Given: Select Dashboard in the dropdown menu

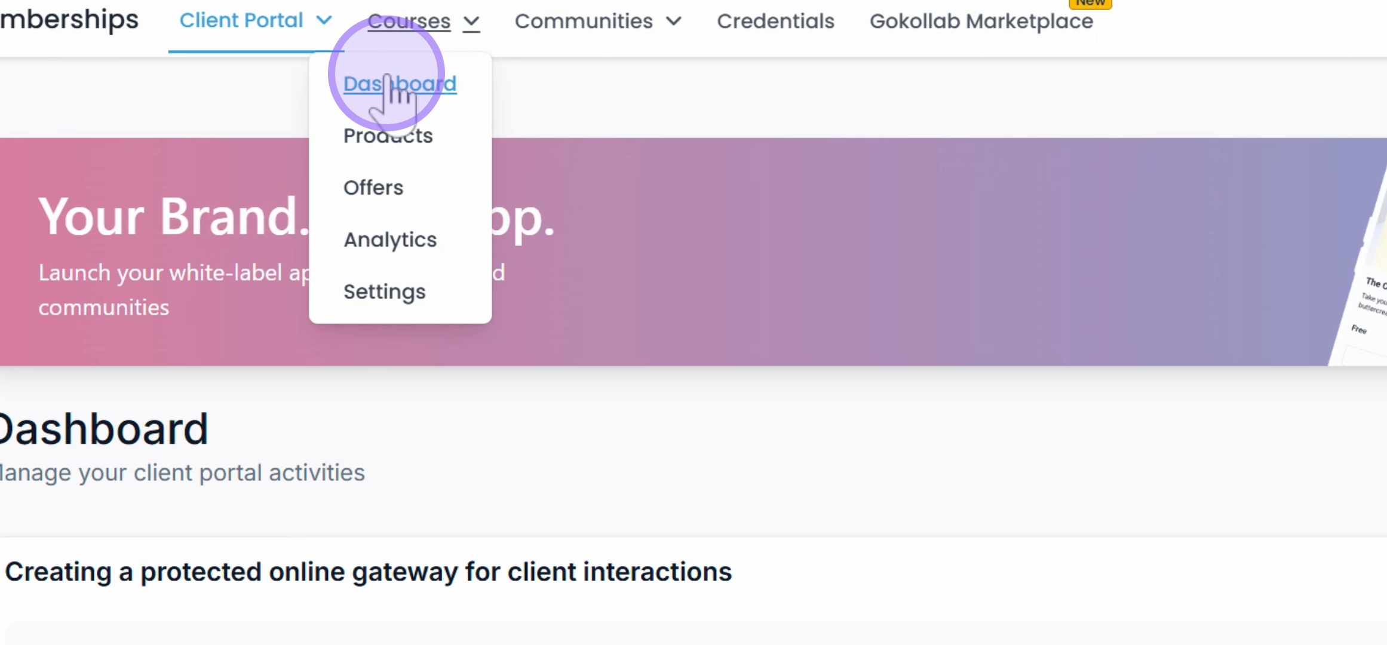Looking at the screenshot, I should pyautogui.click(x=400, y=84).
